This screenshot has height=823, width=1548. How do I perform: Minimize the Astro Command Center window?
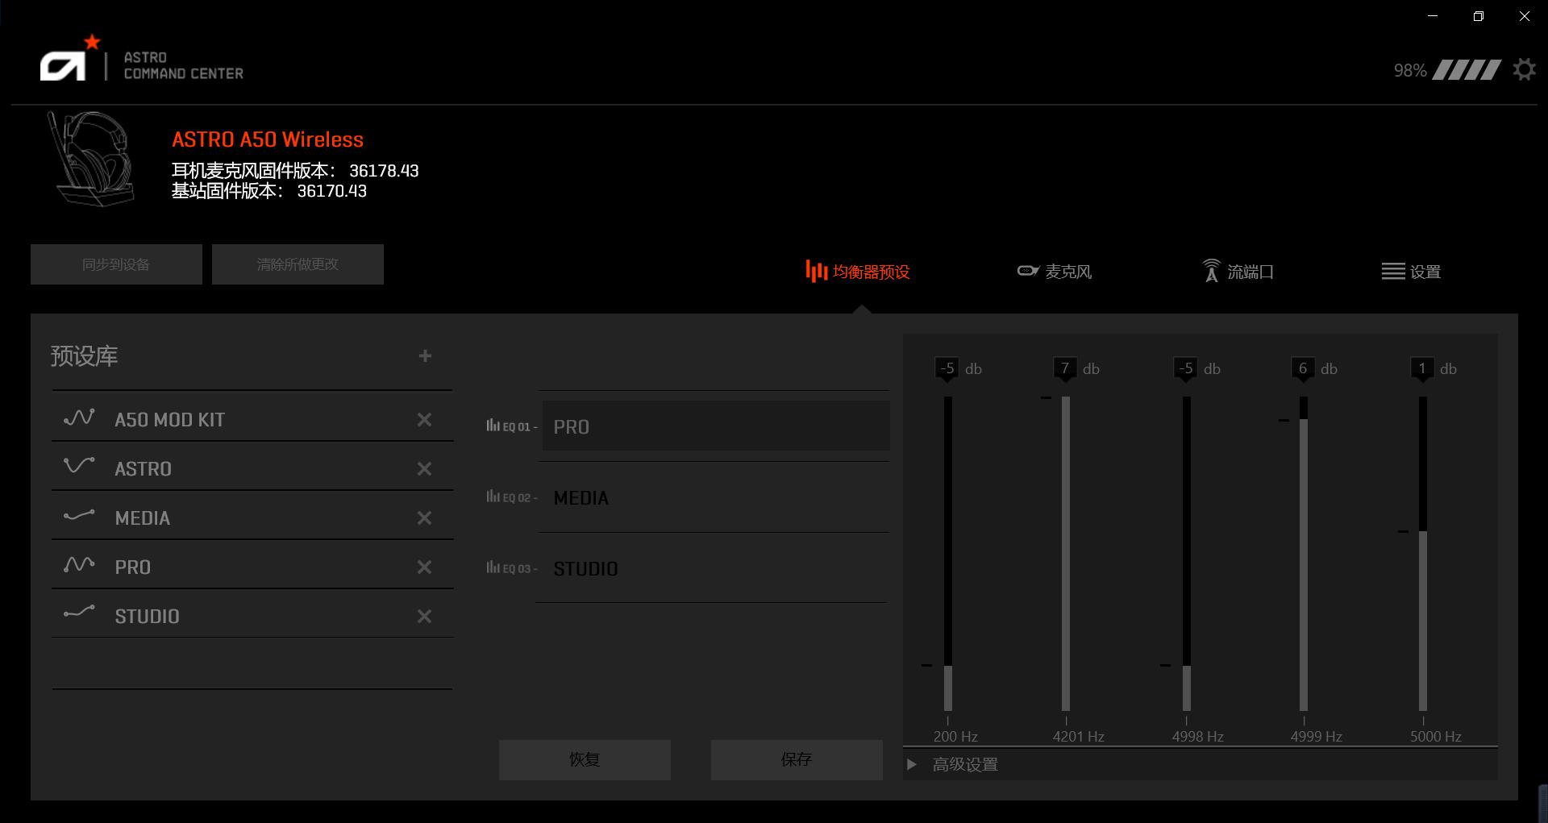pyautogui.click(x=1433, y=16)
